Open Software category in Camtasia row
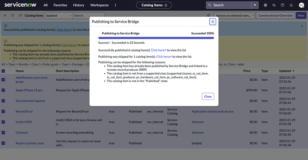308x160 pixels. point(198,132)
